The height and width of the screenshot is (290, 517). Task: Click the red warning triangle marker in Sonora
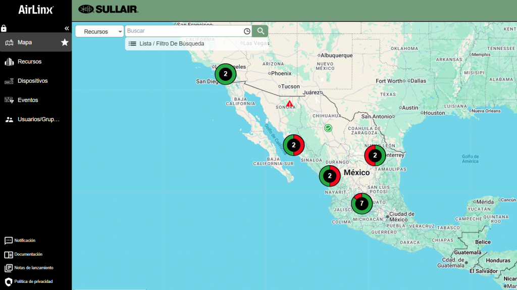pyautogui.click(x=290, y=104)
